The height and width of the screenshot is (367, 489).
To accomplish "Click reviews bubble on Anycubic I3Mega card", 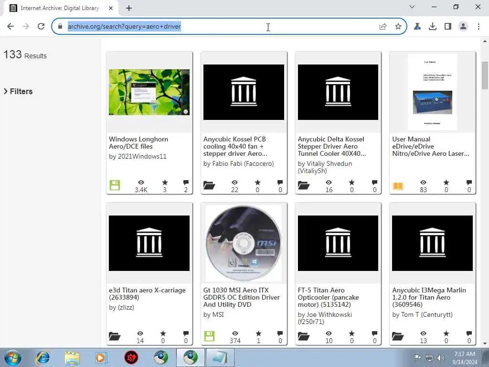I will (x=469, y=334).
